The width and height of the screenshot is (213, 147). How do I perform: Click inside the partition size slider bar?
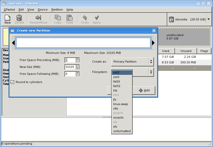click(x=83, y=43)
